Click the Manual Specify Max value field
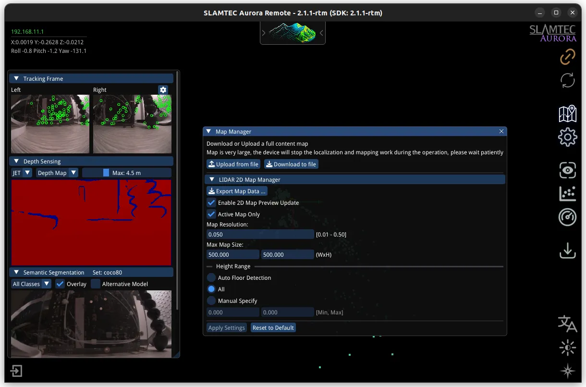Viewport: 586px width, 387px height. pos(287,312)
